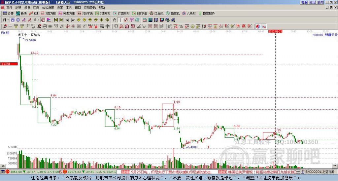
Task: Click the 11.4394 price marker
Action: (x=9, y=64)
